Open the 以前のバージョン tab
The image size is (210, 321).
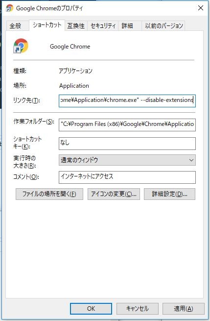(163, 26)
